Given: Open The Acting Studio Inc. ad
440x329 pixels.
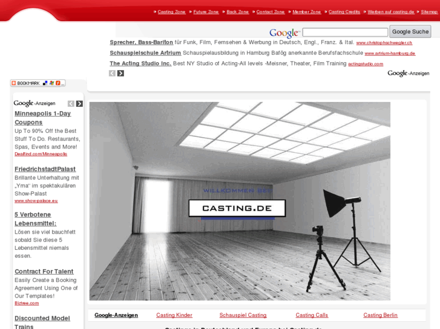Looking at the screenshot, I should [x=140, y=63].
